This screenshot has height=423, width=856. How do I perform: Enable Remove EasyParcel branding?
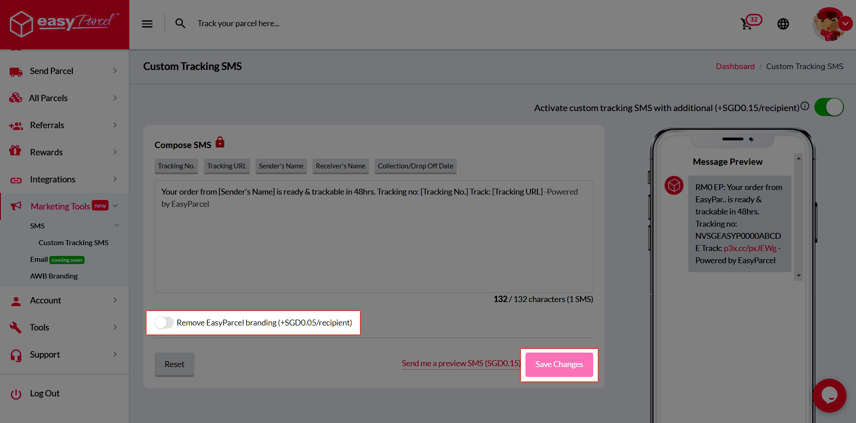(164, 322)
